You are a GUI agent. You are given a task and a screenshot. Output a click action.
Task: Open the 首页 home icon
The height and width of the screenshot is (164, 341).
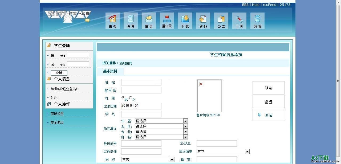[112, 21]
